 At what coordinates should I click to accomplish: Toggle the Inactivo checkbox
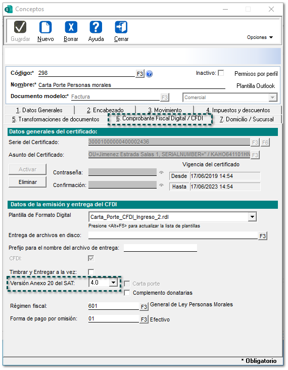pos(221,73)
